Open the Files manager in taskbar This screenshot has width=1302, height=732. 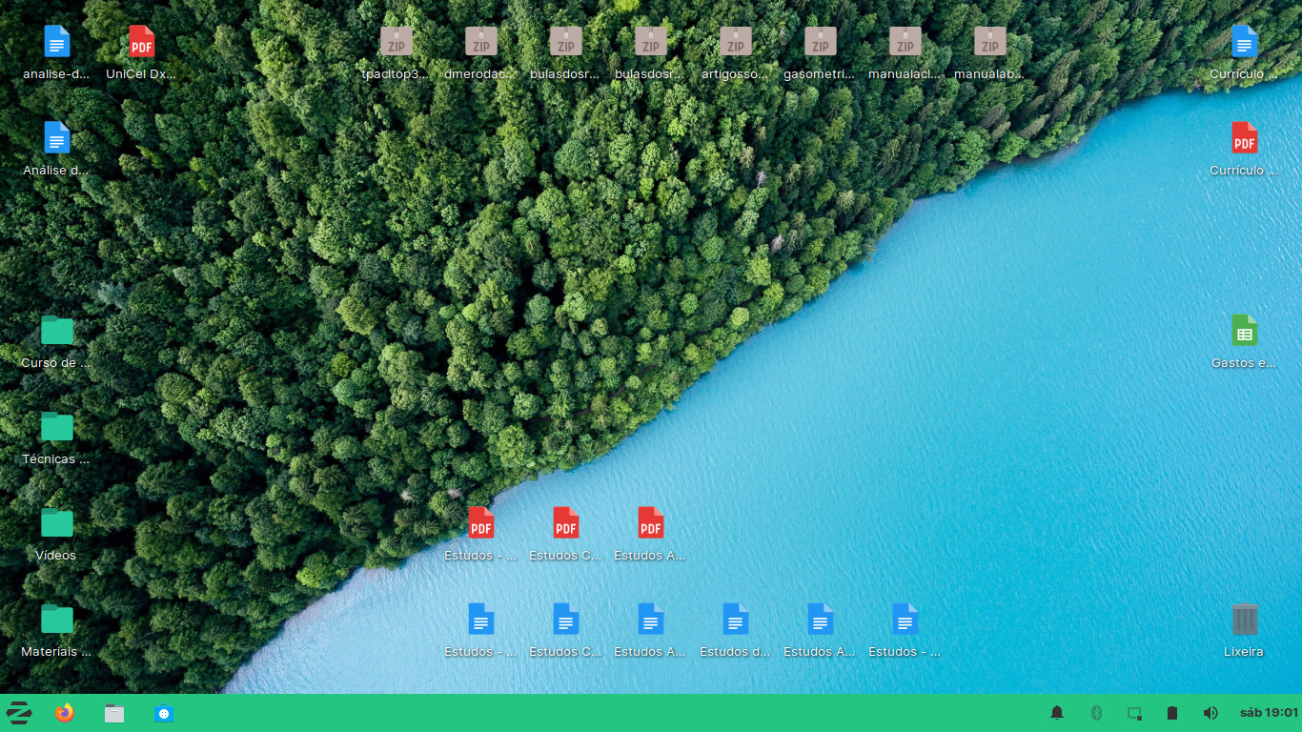114,713
